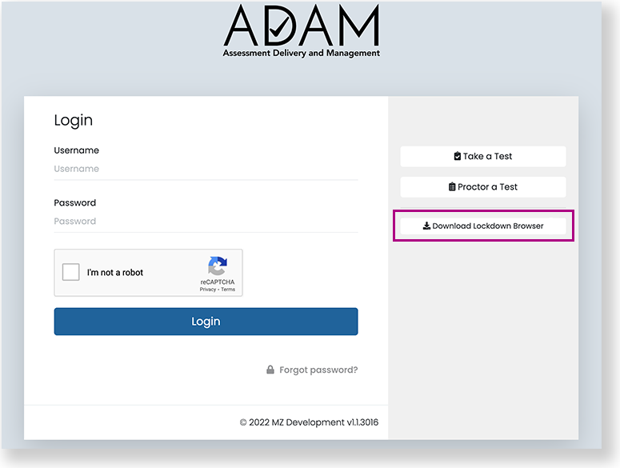
Task: Click the blue Login button
Action: click(206, 322)
